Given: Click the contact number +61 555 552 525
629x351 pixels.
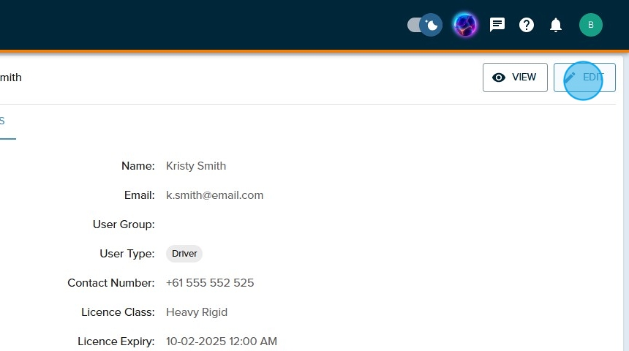Looking at the screenshot, I should click(210, 283).
